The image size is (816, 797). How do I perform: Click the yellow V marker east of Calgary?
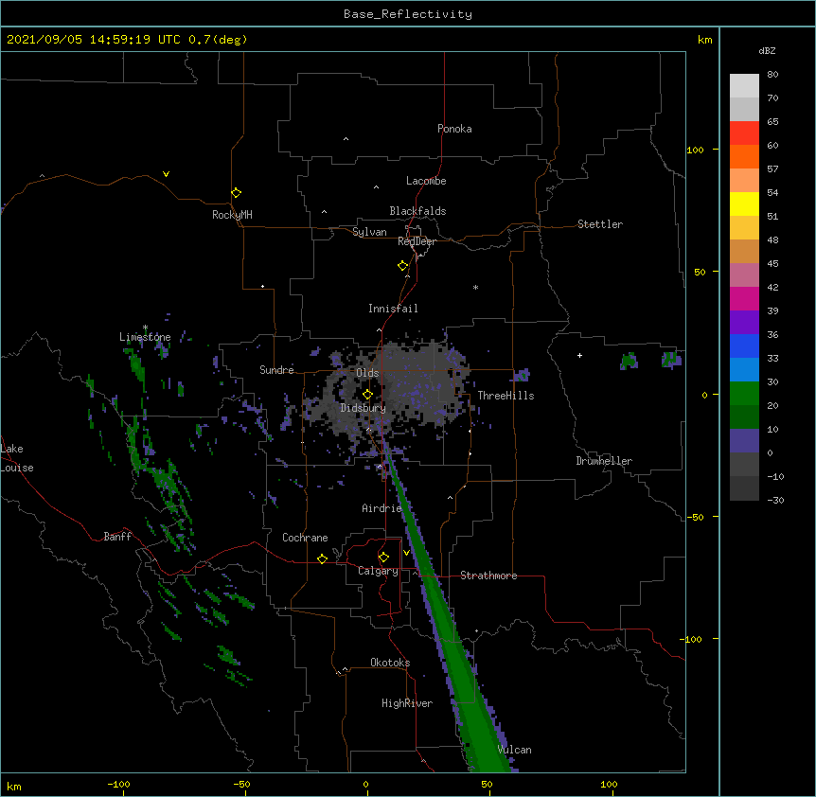pyautogui.click(x=406, y=552)
